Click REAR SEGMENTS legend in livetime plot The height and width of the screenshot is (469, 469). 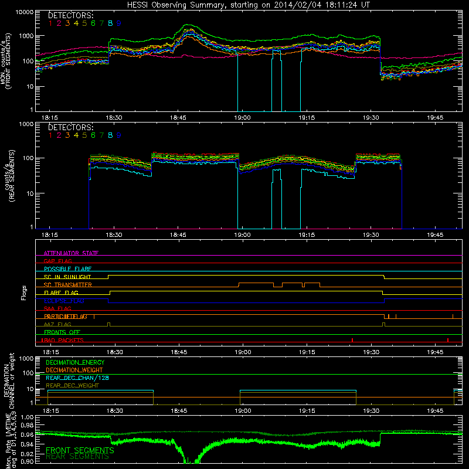(x=77, y=457)
